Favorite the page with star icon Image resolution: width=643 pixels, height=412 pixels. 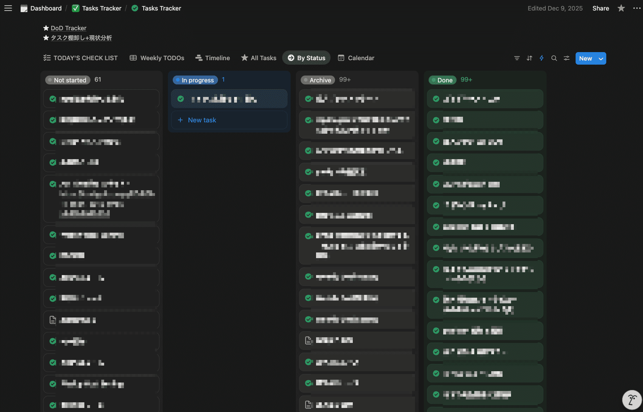coord(621,8)
